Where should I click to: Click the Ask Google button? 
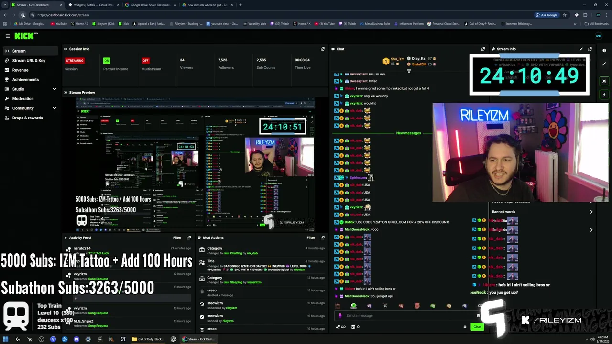[x=546, y=15]
